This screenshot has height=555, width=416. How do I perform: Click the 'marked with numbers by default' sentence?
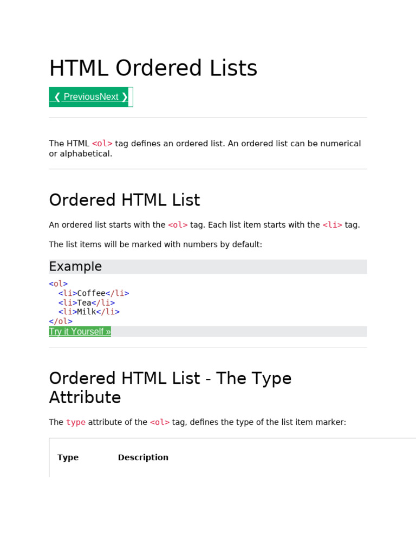(x=155, y=244)
